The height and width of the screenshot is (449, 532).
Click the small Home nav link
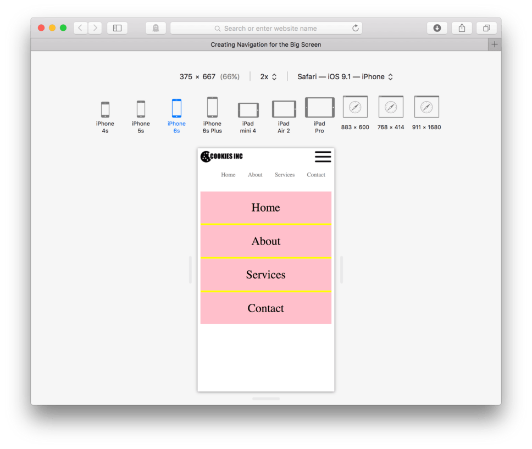tap(228, 175)
